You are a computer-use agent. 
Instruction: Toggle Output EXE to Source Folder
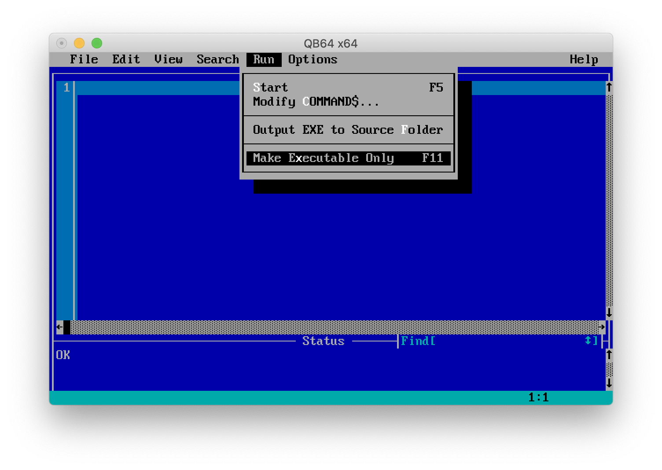tap(348, 130)
